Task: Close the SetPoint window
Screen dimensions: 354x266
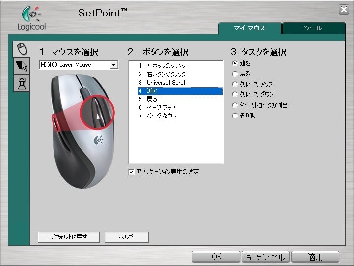Action: point(344,10)
